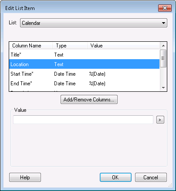
Task: Click the scroll up arrow in column list
Action: [x=163, y=46]
